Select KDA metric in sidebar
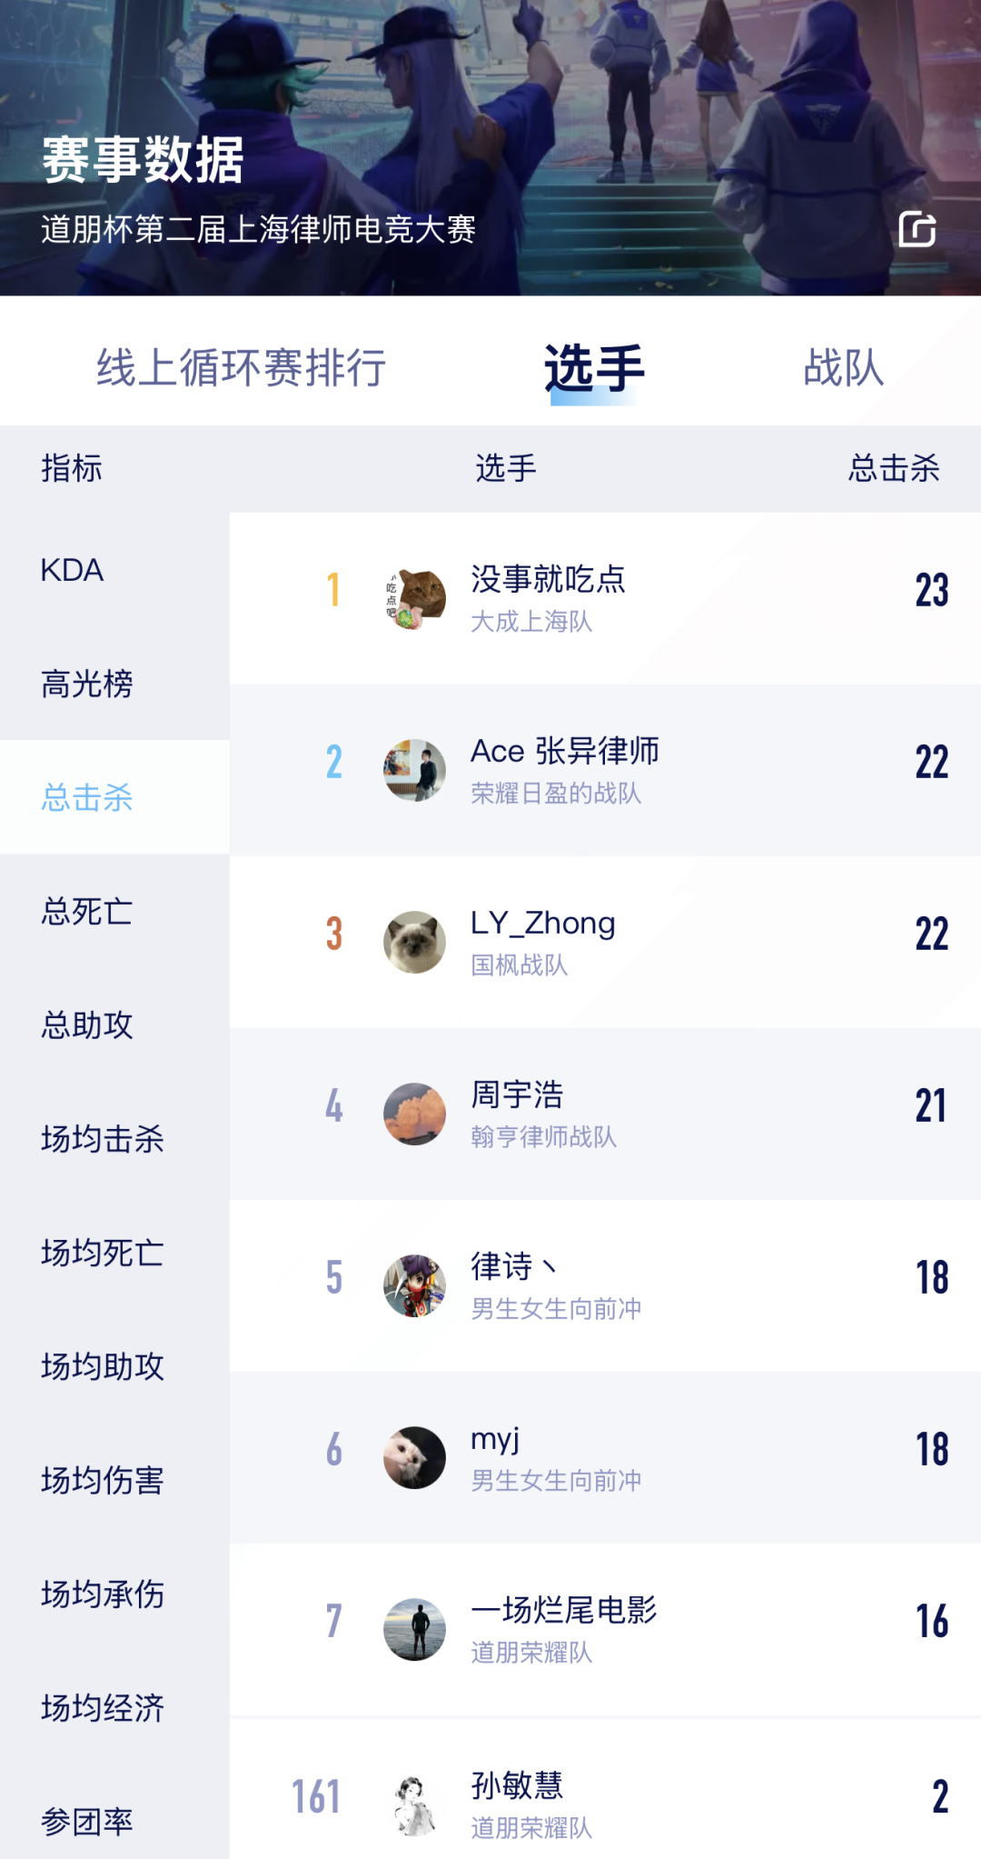 [x=73, y=570]
